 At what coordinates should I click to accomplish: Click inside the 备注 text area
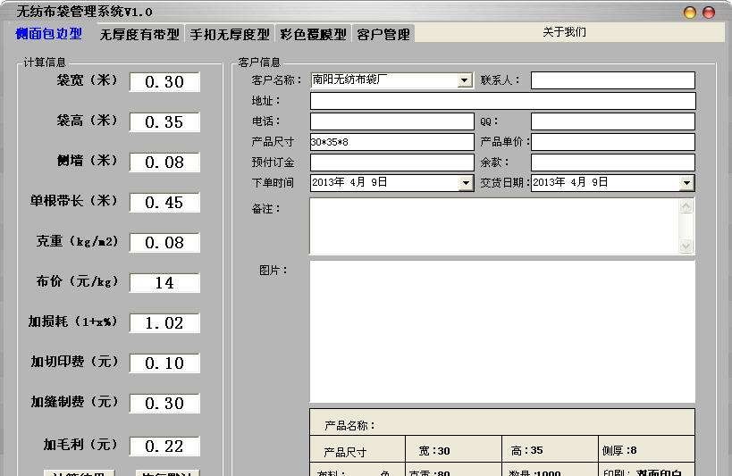coord(493,226)
